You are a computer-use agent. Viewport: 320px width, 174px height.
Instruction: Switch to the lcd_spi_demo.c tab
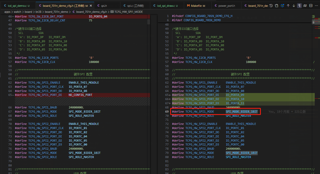18,6
